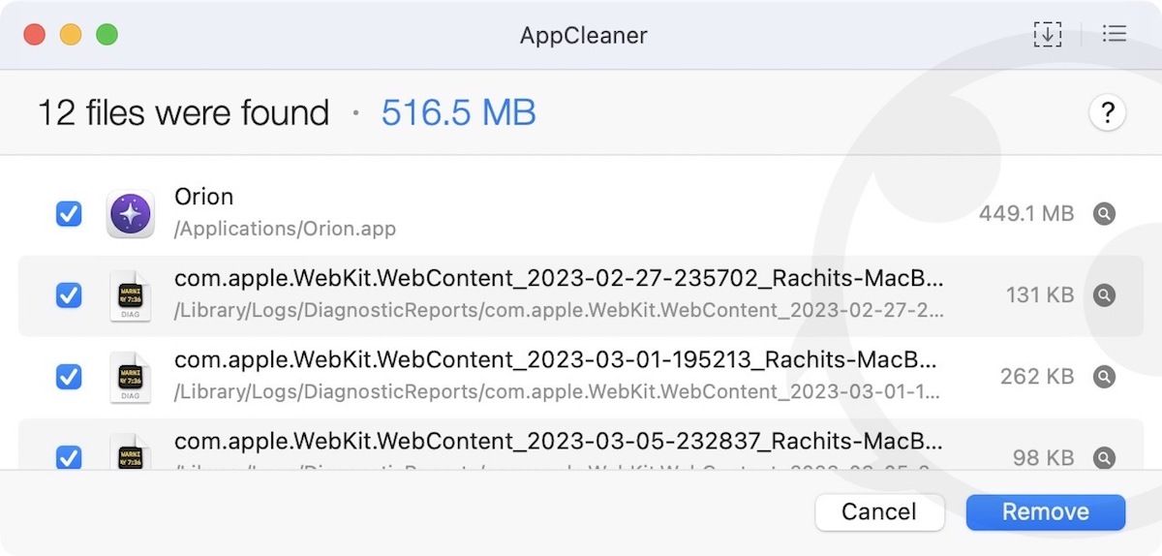
Task: Click the question mark help button
Action: (x=1107, y=113)
